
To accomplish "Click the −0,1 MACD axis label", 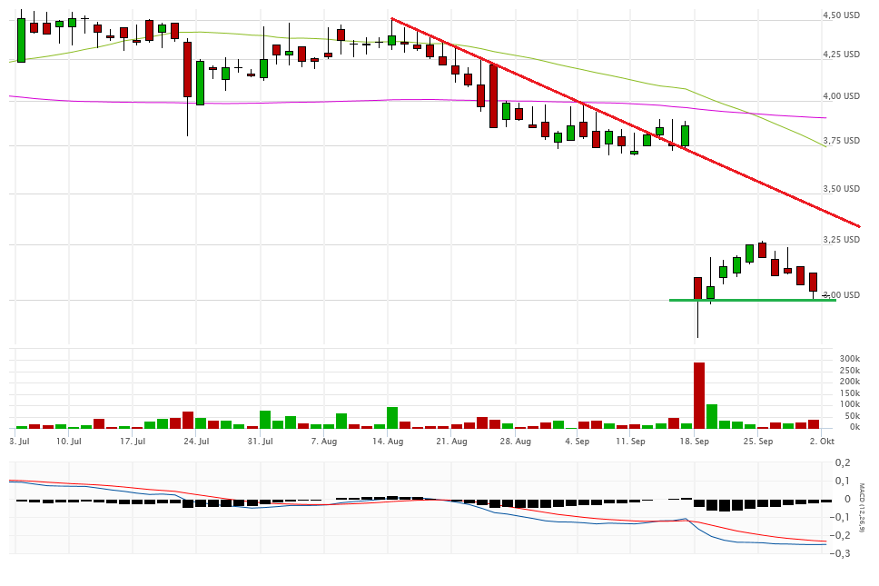I will 840,517.
